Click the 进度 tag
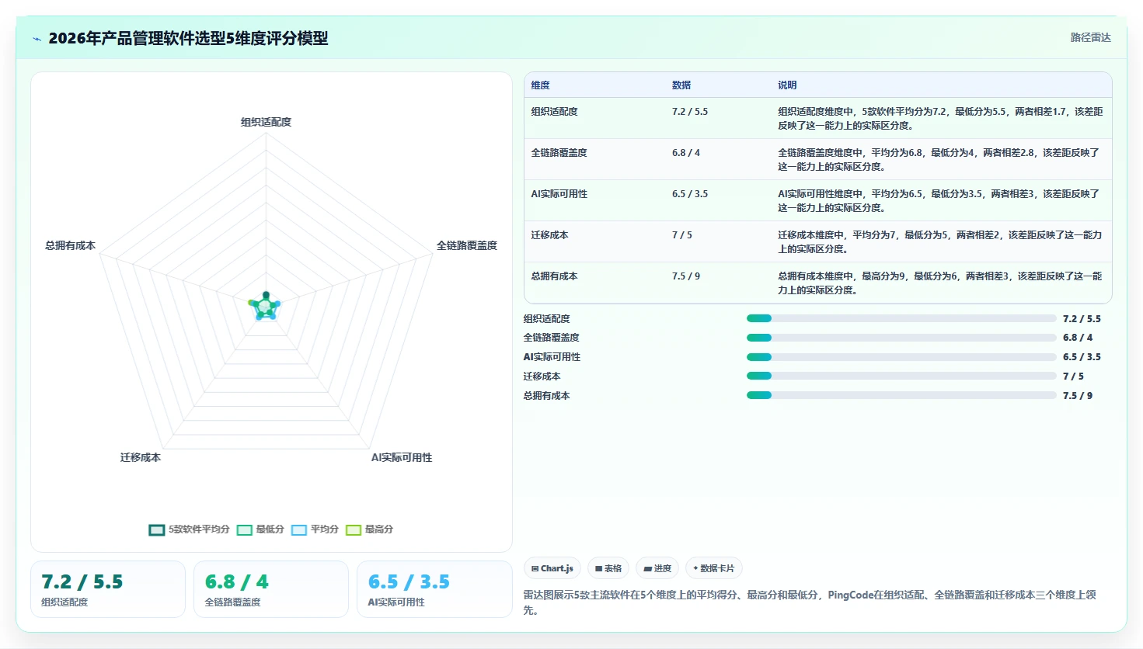Viewport: 1143px width, 649px height. 657,568
